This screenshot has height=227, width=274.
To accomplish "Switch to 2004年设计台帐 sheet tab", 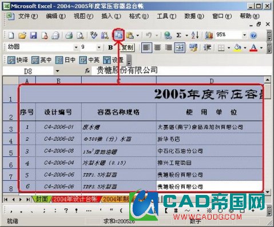I will (75, 199).
